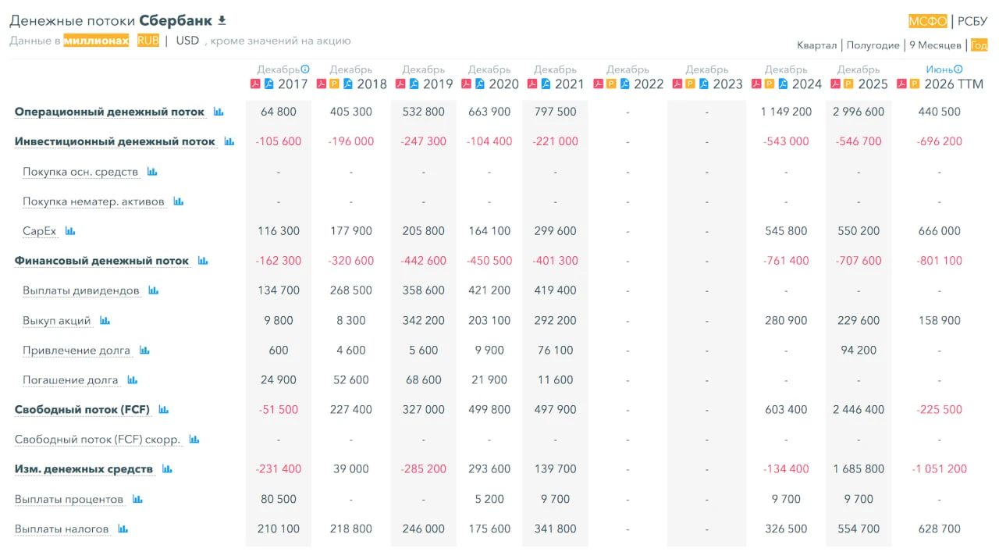This screenshot has height=552, width=999.
Task: Open the info icon next to Июнь
Action: pos(958,69)
